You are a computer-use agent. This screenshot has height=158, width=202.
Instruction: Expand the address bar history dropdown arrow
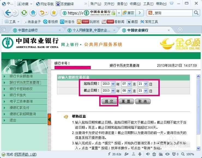pyautogui.click(x=119, y=13)
